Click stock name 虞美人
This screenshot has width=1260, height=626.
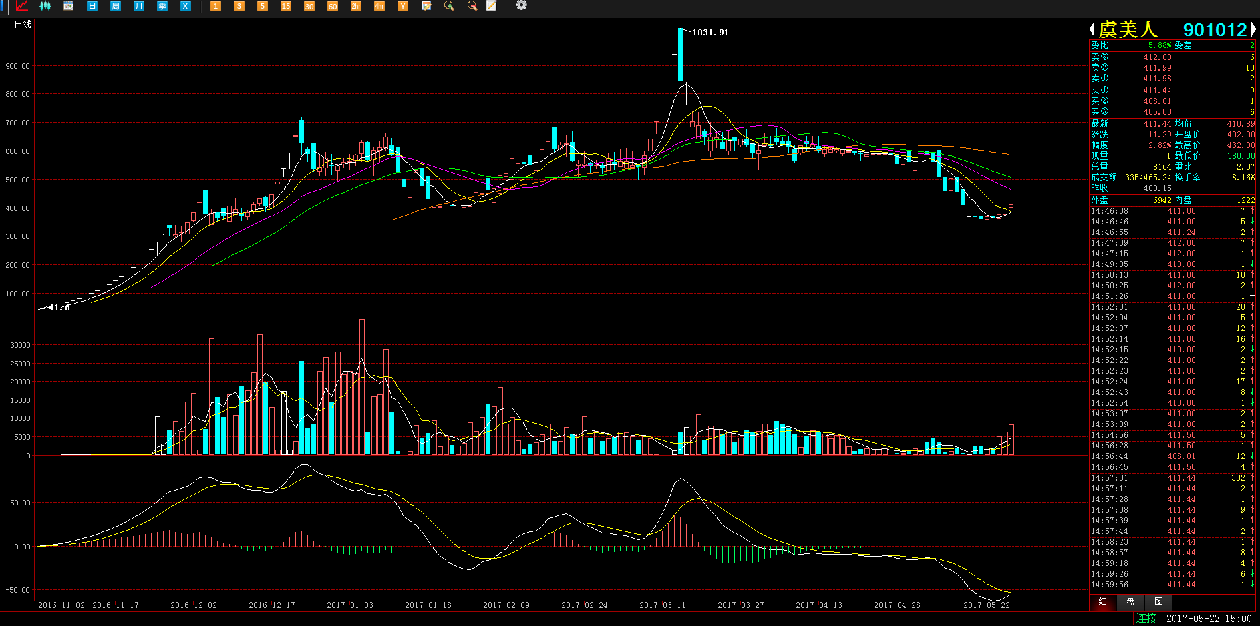click(1128, 29)
